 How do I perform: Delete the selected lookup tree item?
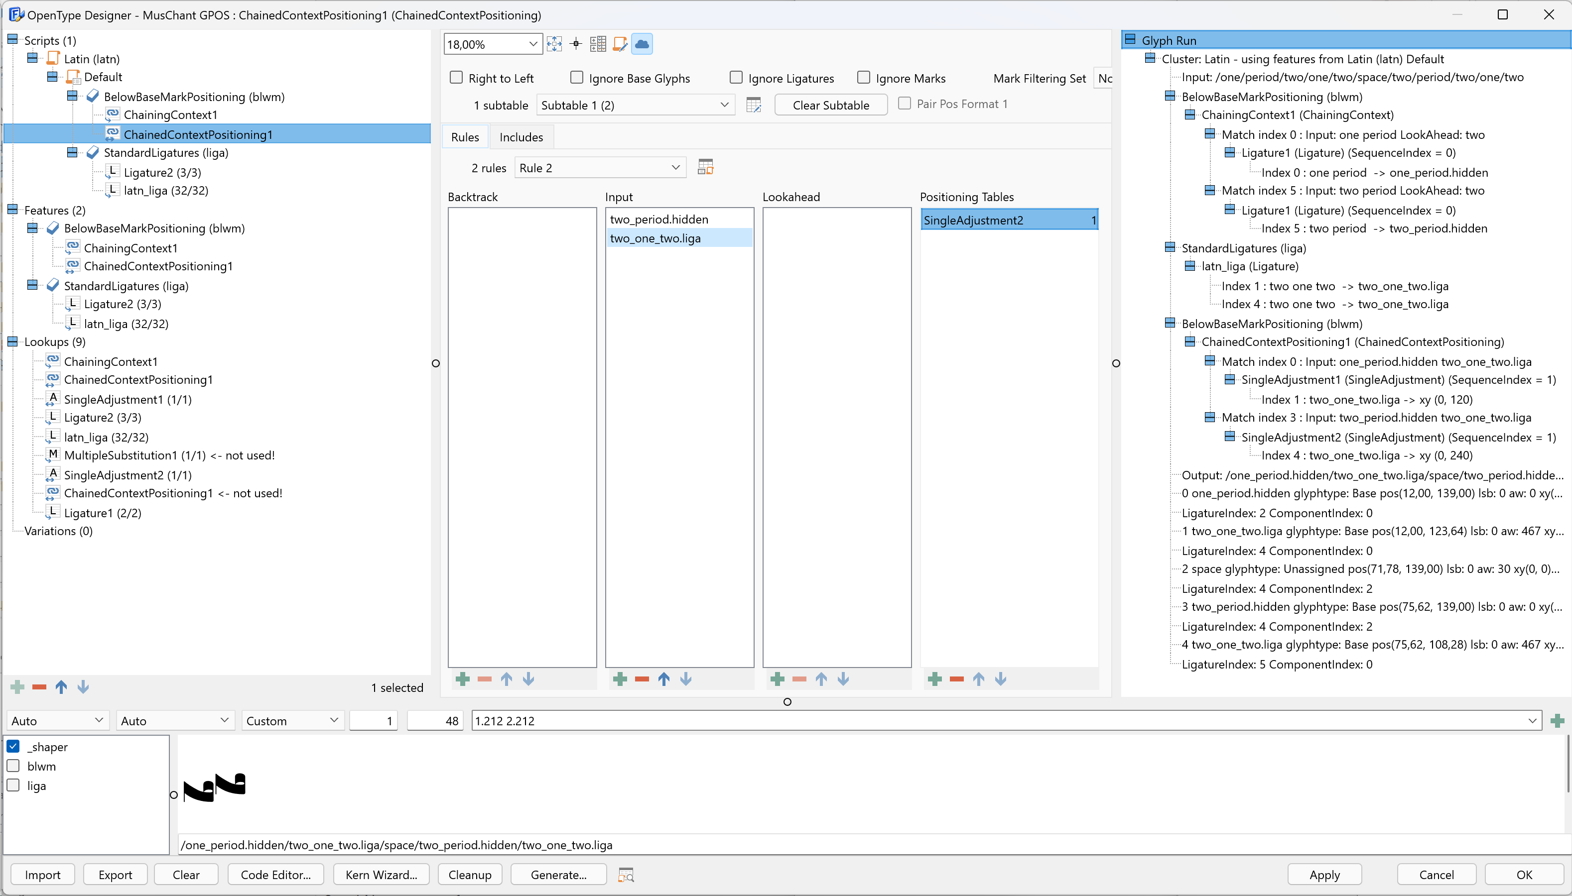click(x=39, y=687)
